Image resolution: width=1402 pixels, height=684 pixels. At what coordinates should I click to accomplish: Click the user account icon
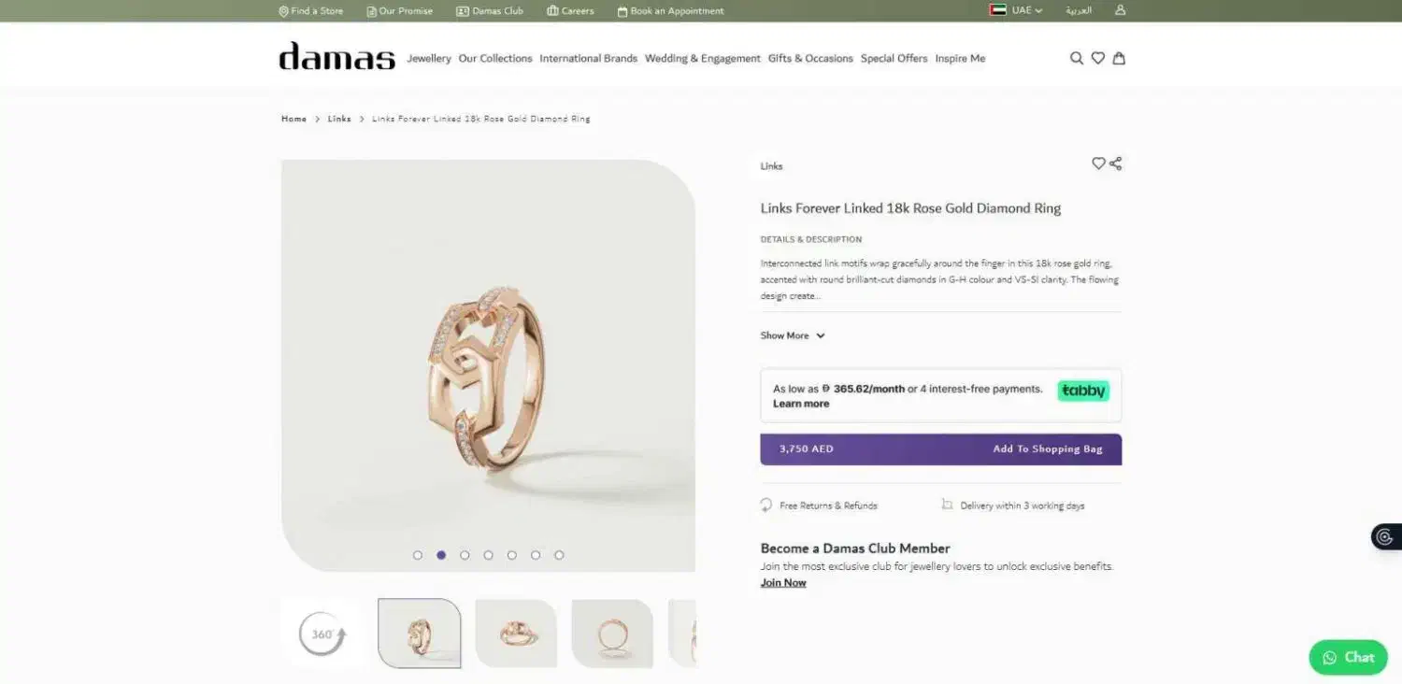[x=1121, y=10]
